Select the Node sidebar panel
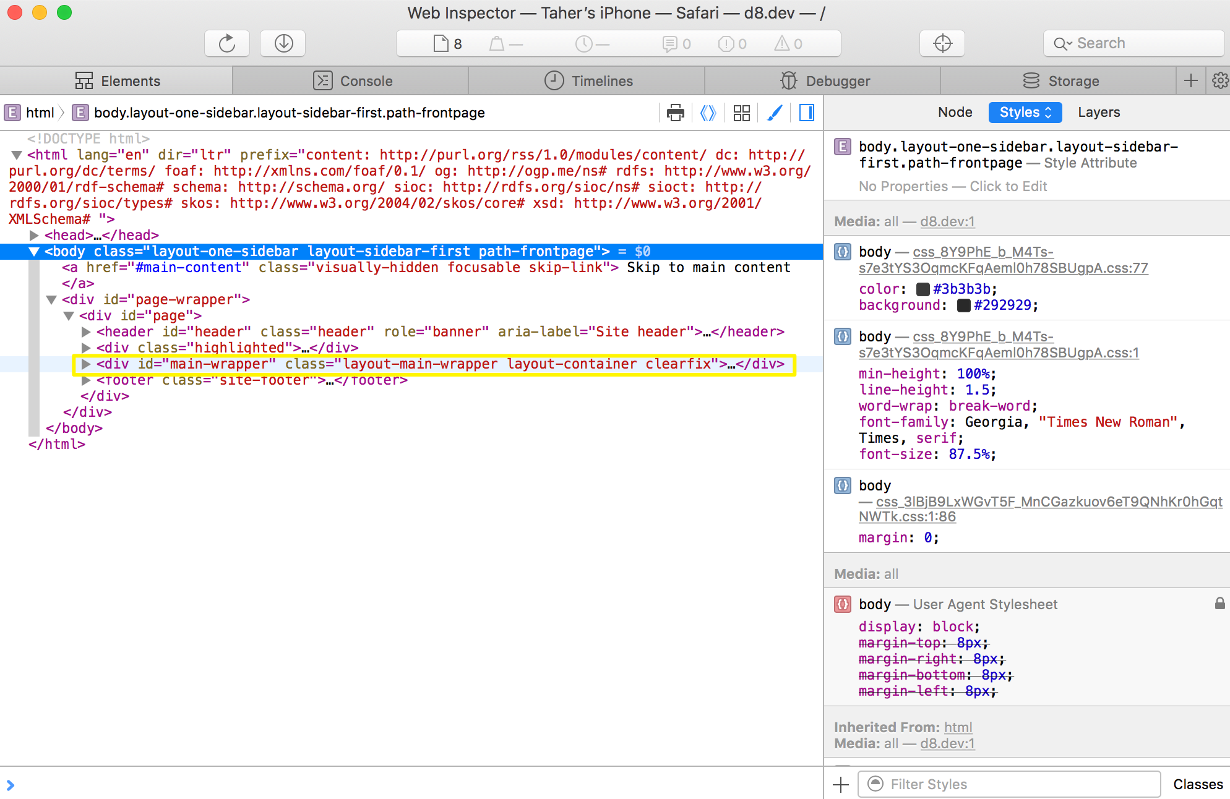The height and width of the screenshot is (799, 1230). click(955, 113)
